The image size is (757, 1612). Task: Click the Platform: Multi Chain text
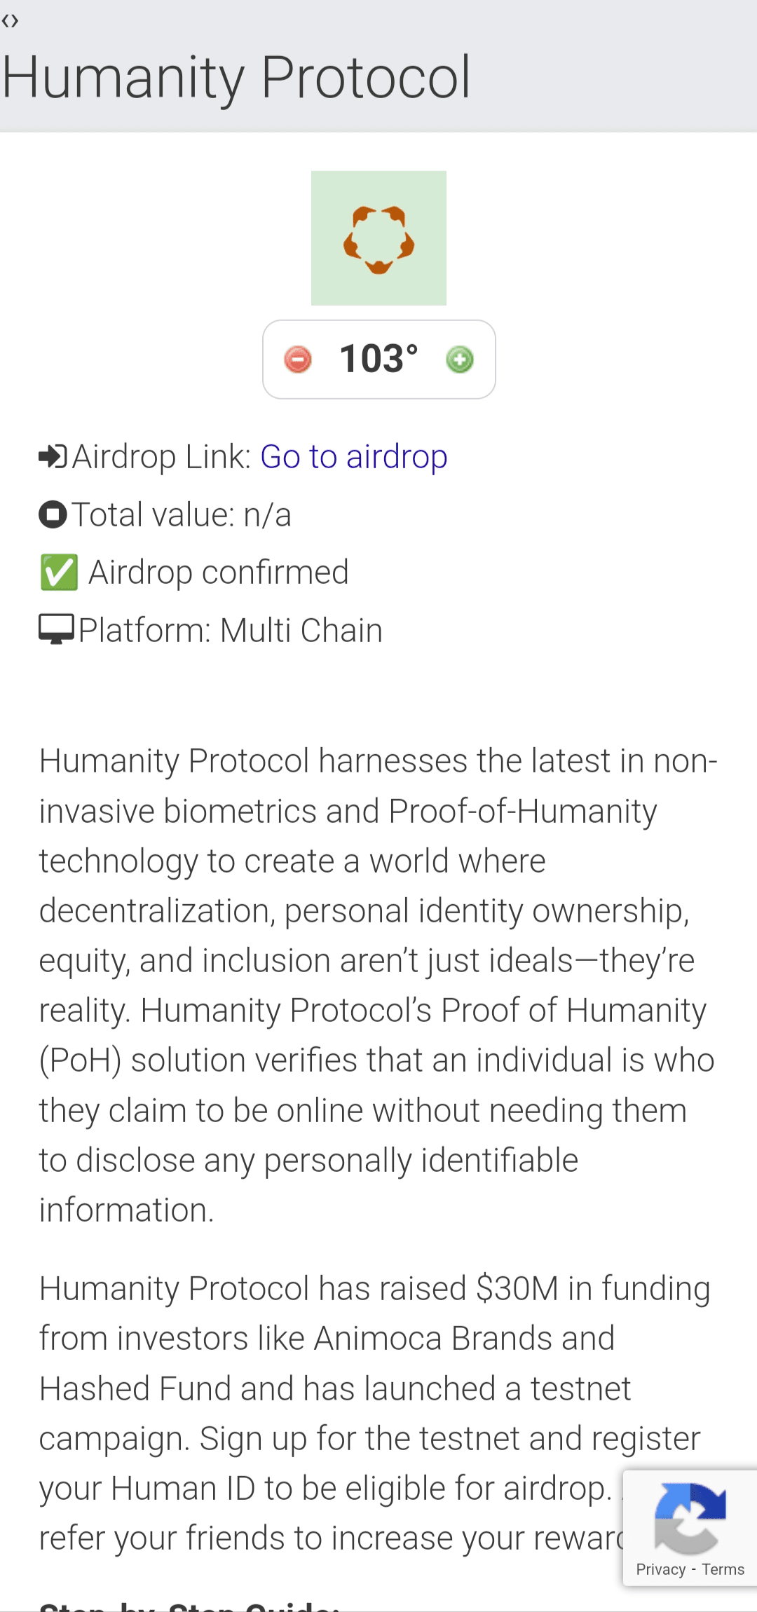(231, 630)
